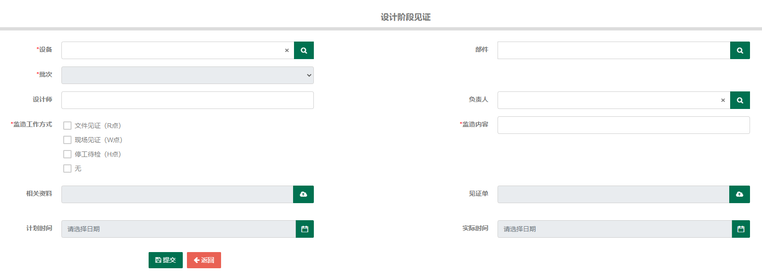Open the calendar icon for 实际时间

coord(741,229)
